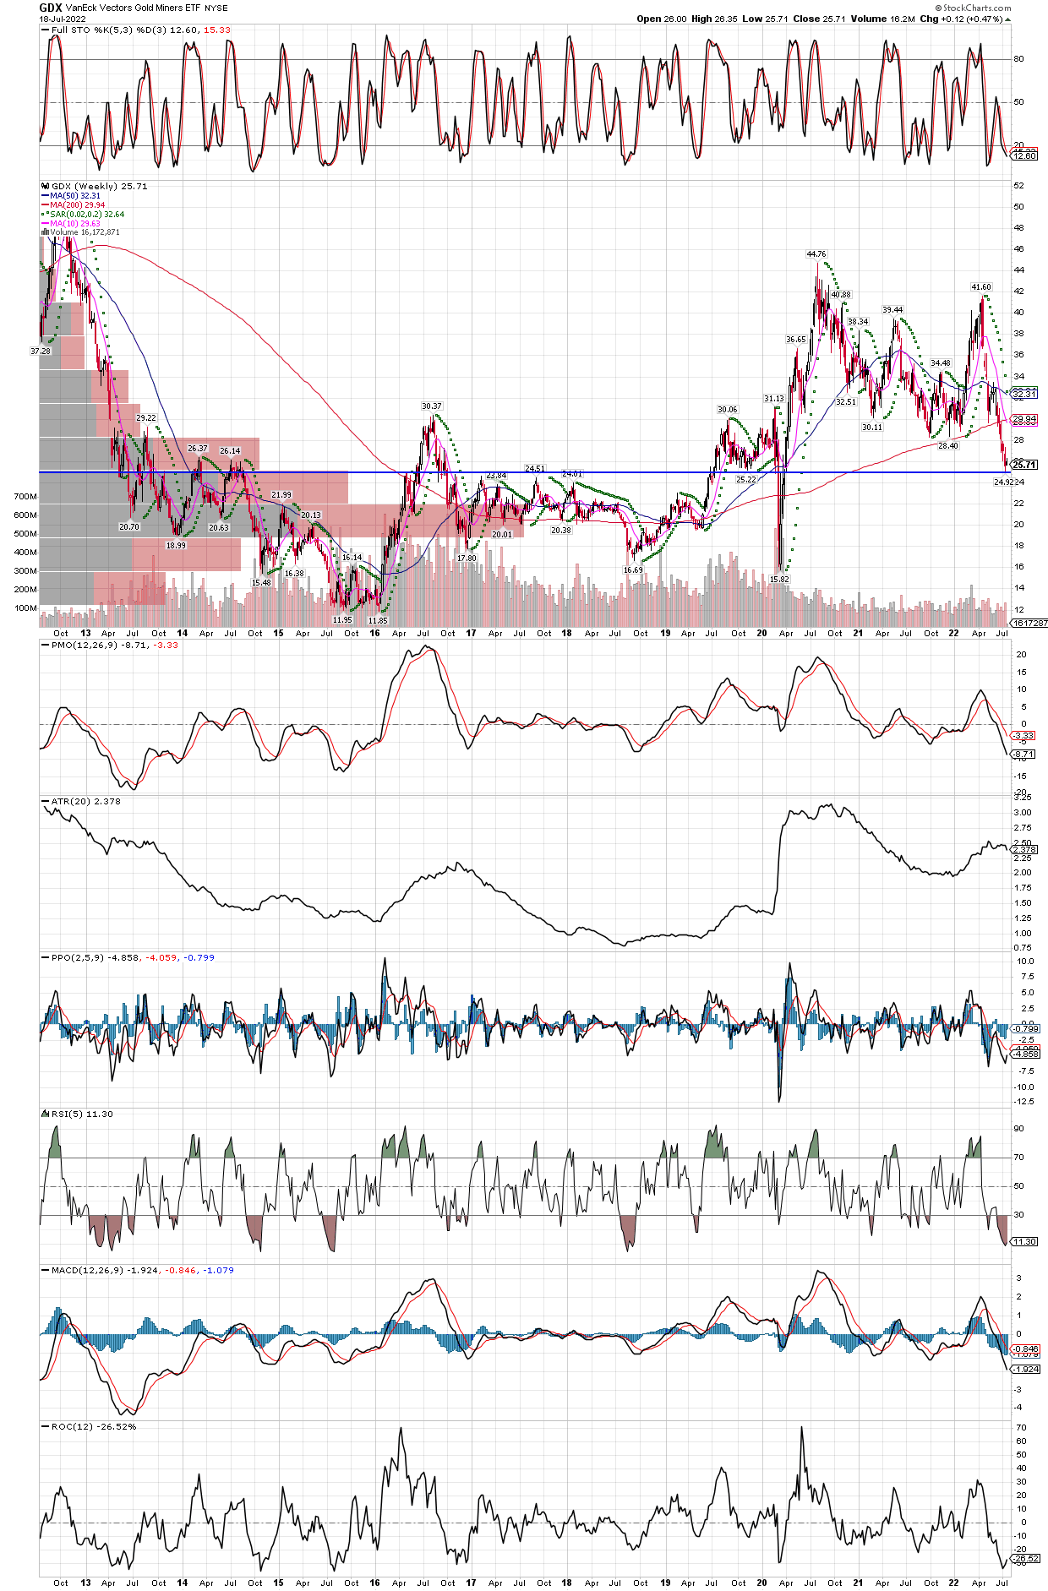Select the MA(50) 32.31 legend entry
The width and height of the screenshot is (1048, 1591).
pyautogui.click(x=71, y=196)
